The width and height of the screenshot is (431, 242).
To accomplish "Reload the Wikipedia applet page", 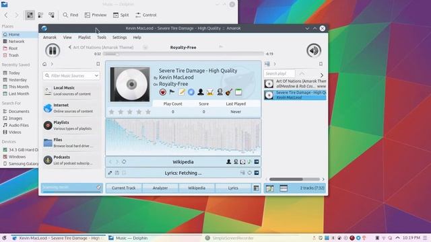I will [124, 162].
